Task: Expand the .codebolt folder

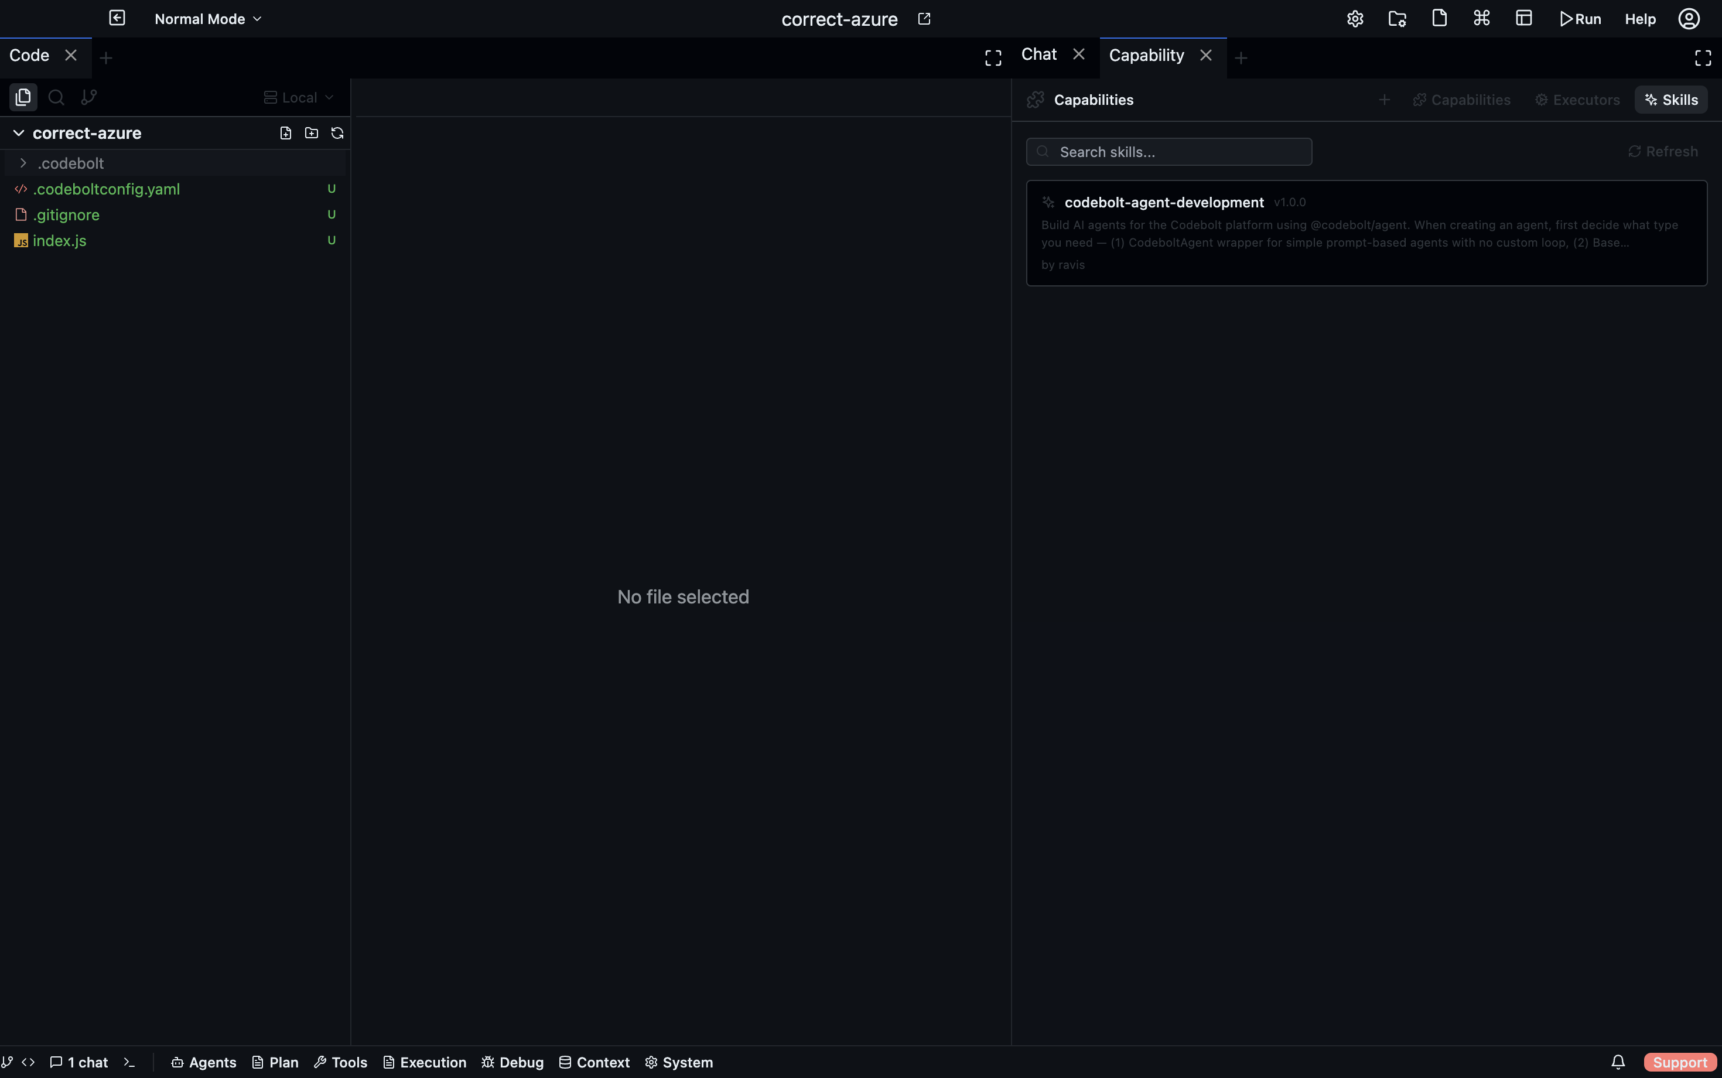Action: (x=23, y=163)
